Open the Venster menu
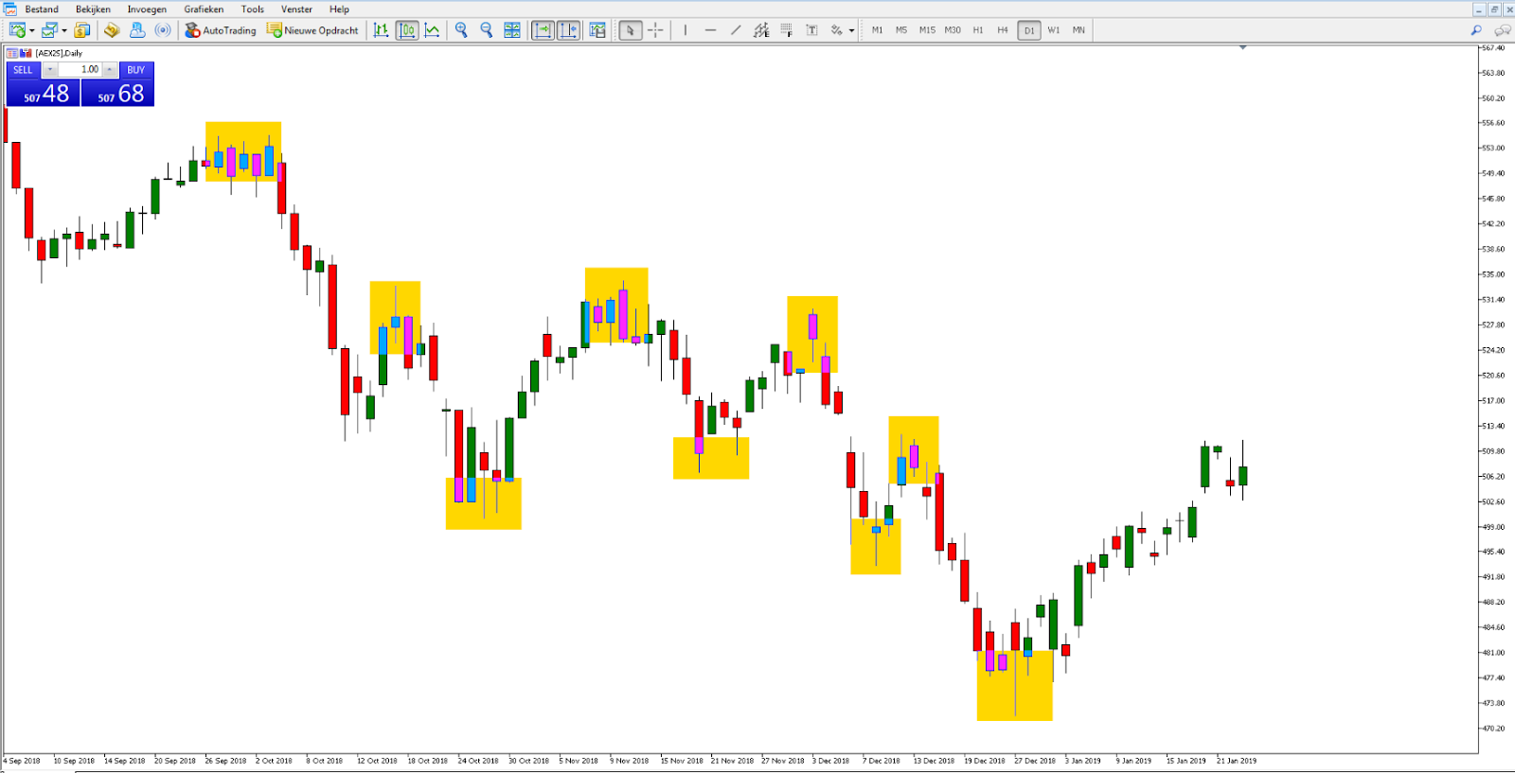This screenshot has width=1515, height=773. coord(296,9)
